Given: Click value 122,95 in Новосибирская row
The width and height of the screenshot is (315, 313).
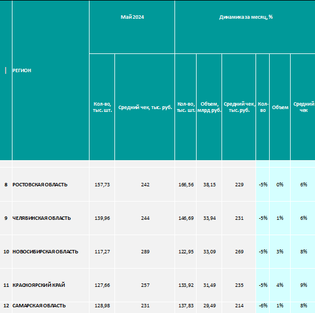Looking at the screenshot, I should tap(186, 252).
